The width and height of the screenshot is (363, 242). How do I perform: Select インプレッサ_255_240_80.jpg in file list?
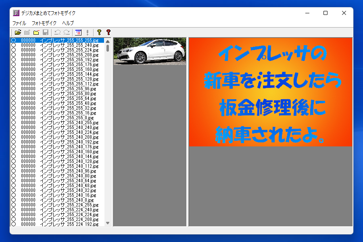pos(57,176)
